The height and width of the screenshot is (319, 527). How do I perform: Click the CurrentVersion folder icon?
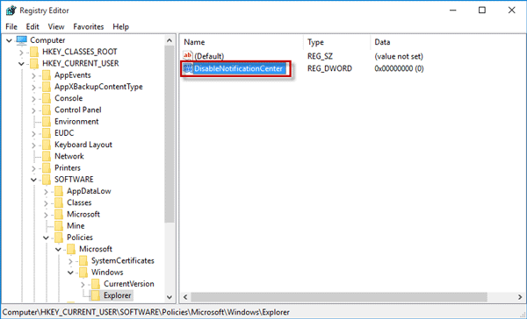tap(96, 284)
